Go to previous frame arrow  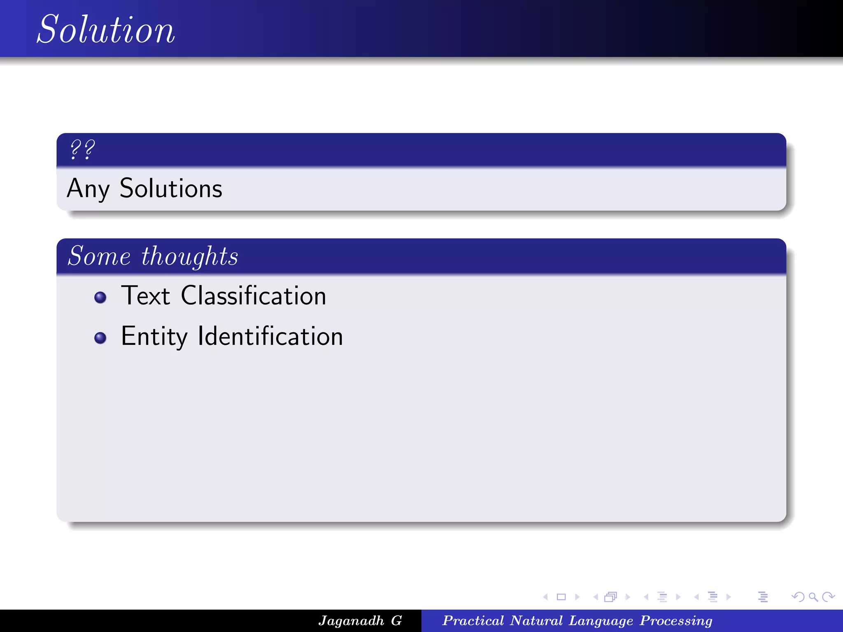596,597
